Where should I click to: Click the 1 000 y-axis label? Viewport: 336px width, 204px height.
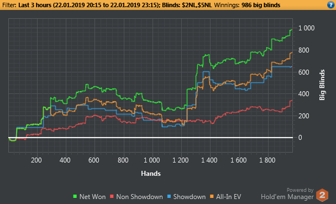[x=306, y=28]
